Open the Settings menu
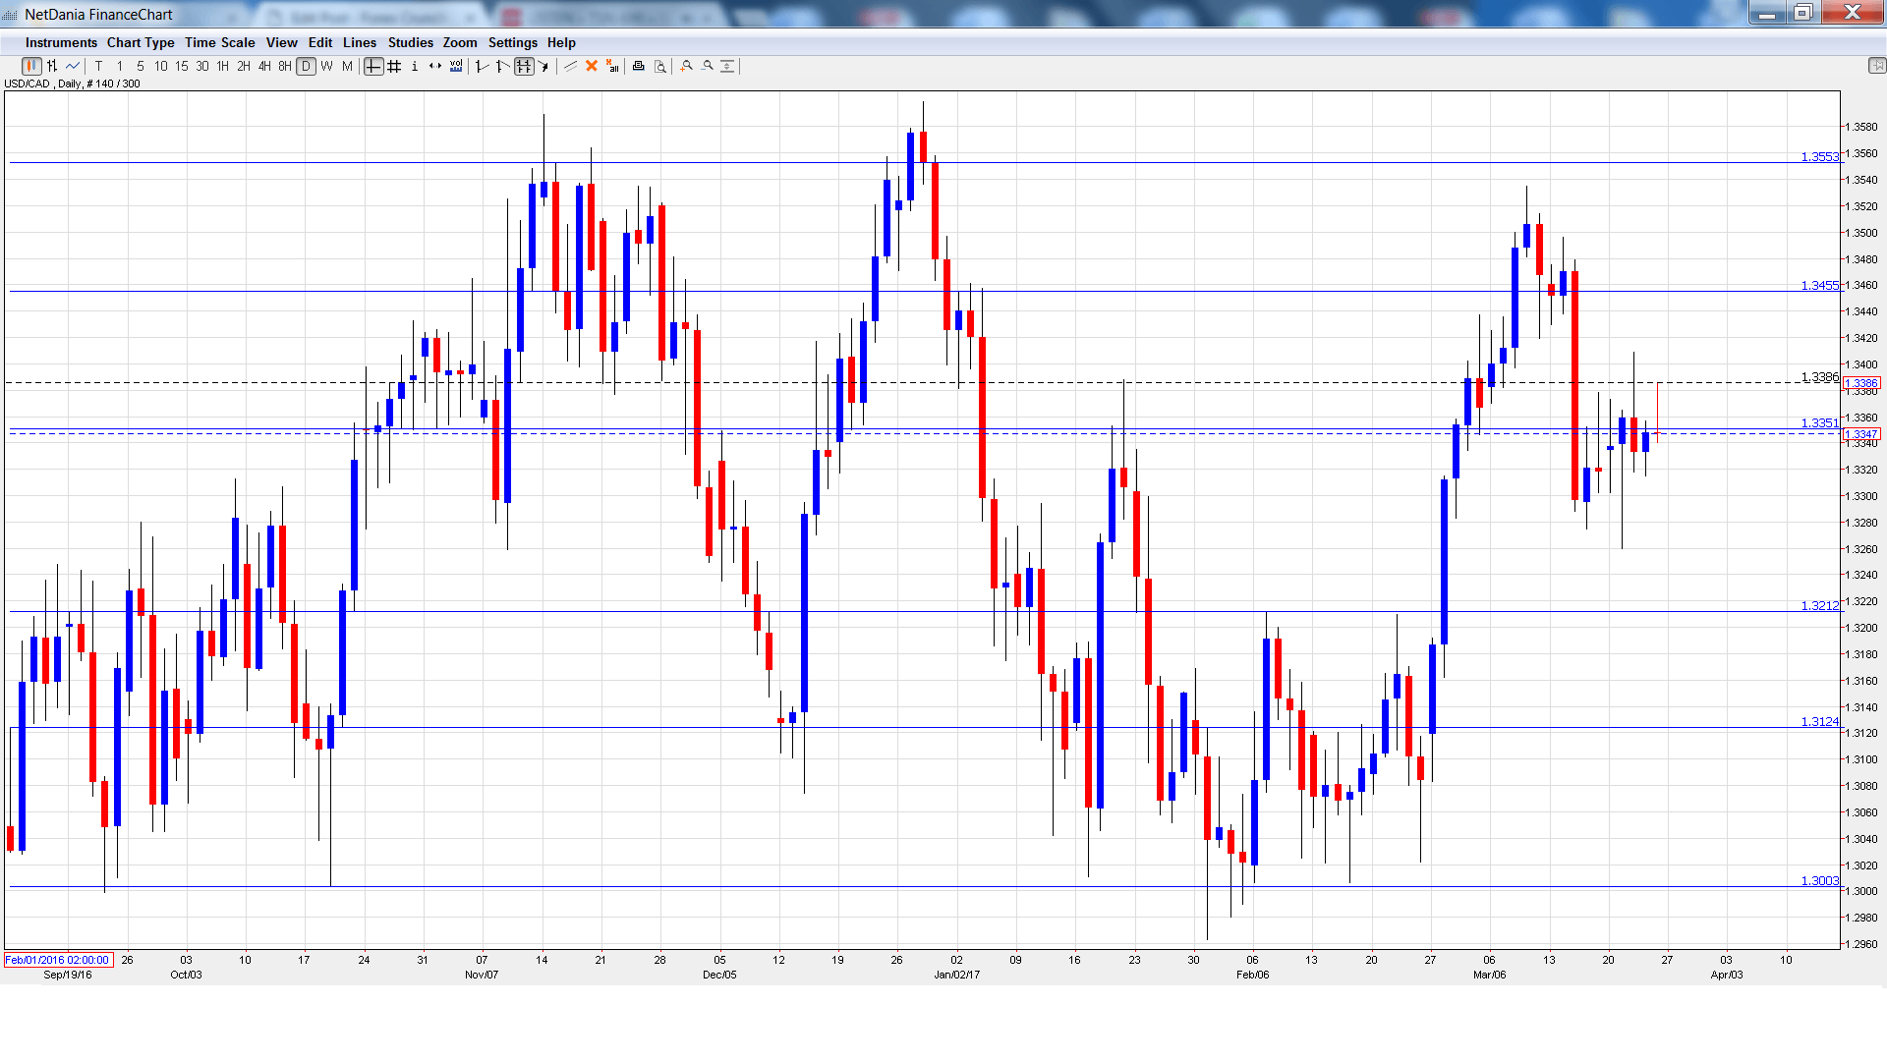 [x=512, y=42]
